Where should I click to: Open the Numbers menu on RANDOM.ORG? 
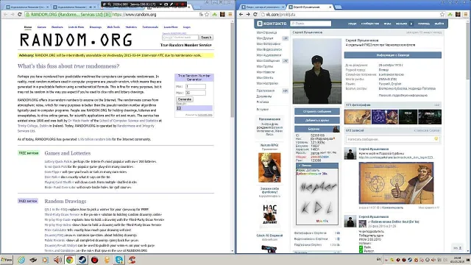click(57, 27)
